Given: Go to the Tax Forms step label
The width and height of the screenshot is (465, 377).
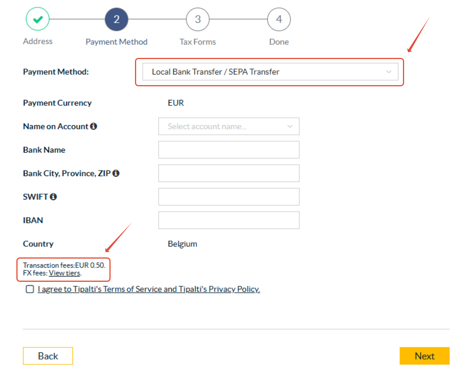Looking at the screenshot, I should click(x=198, y=42).
